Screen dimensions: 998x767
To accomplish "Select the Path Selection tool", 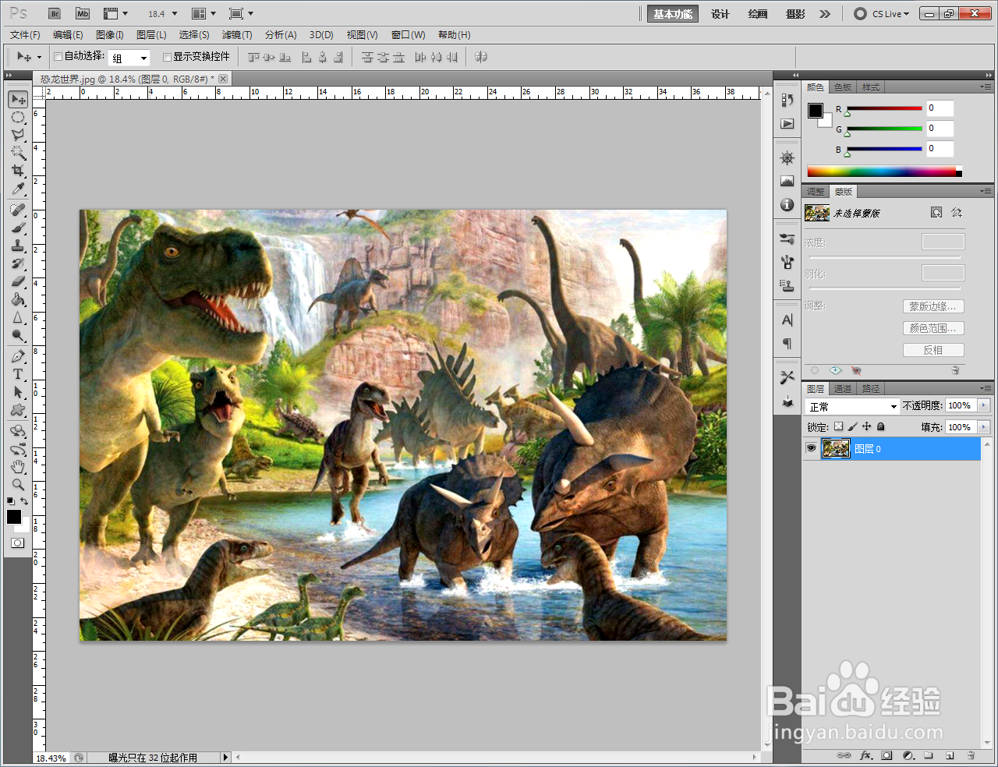I will (x=19, y=393).
